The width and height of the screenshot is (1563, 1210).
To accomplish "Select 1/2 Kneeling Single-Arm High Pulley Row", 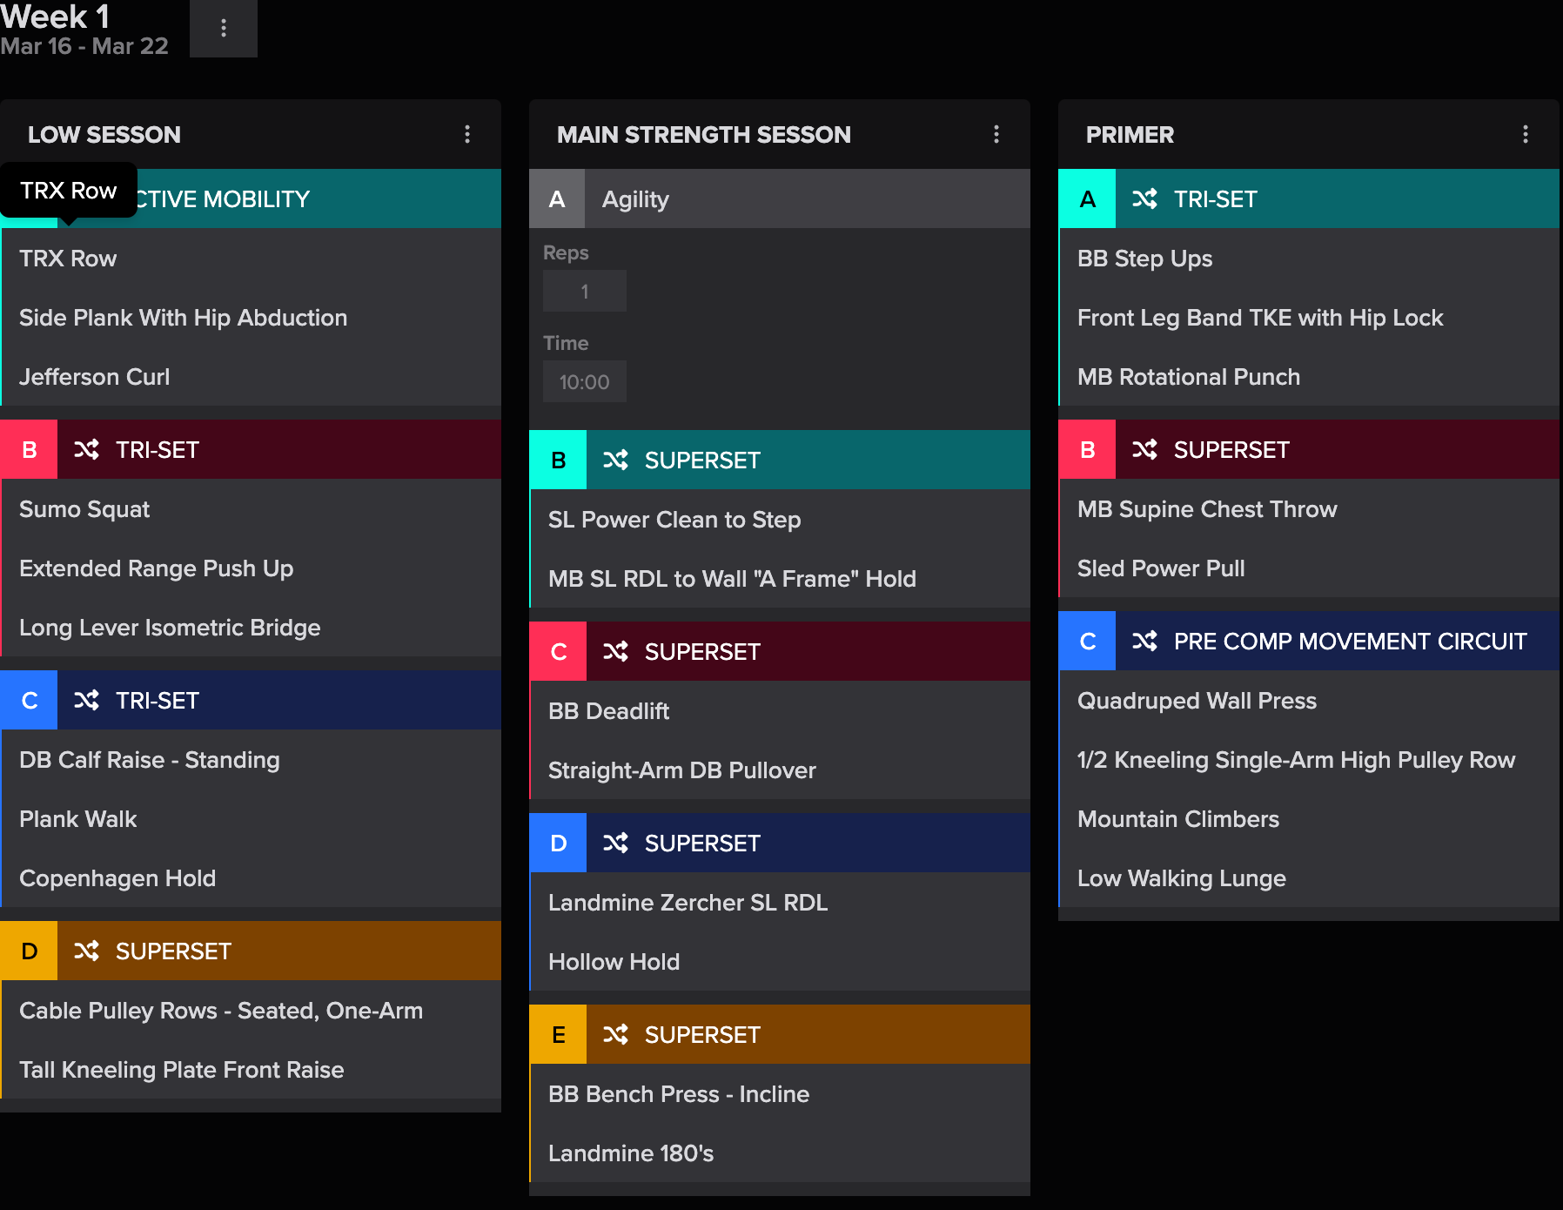I will click(x=1309, y=759).
